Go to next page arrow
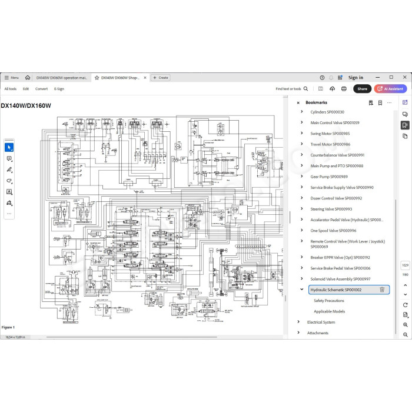Screen dimensions: 412x412 coord(405,294)
